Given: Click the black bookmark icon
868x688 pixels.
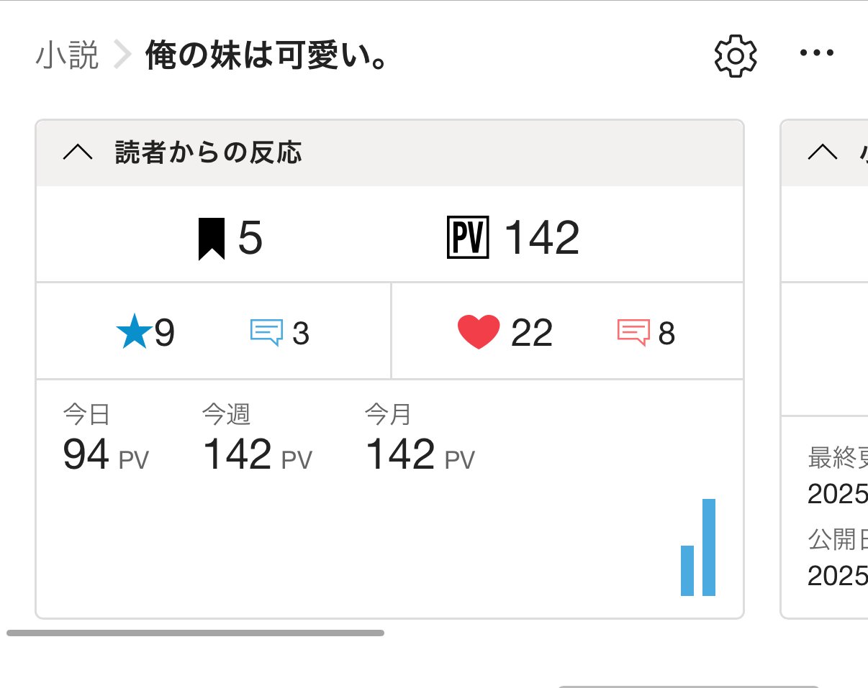Looking at the screenshot, I should (x=212, y=239).
